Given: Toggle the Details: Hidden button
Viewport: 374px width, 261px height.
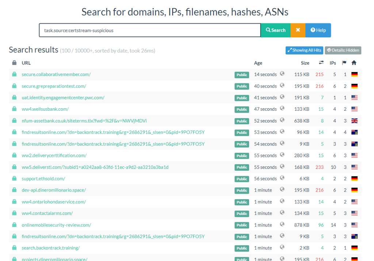Looking at the screenshot, I should pyautogui.click(x=343, y=50).
